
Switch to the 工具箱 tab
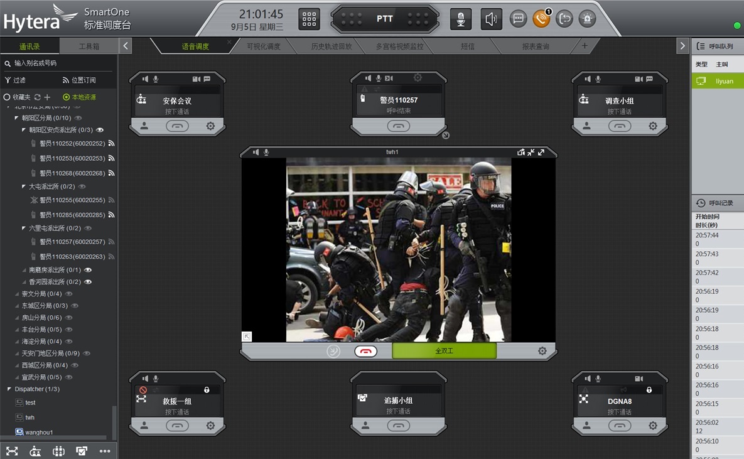coord(89,46)
